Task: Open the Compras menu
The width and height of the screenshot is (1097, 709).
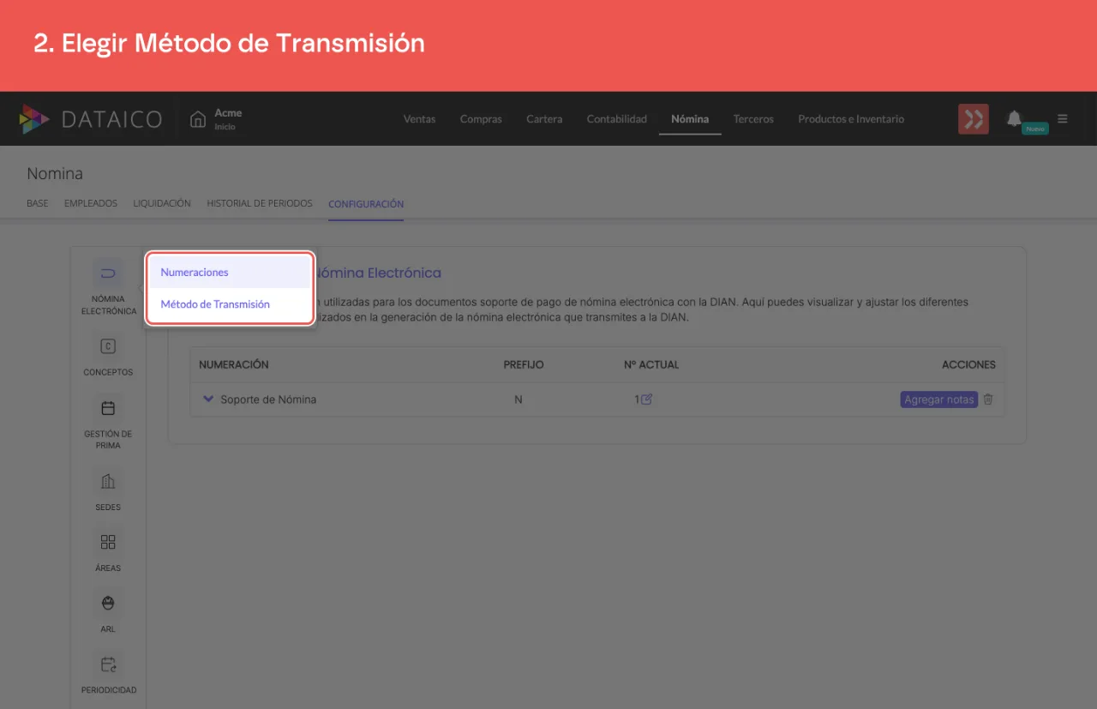Action: point(481,119)
